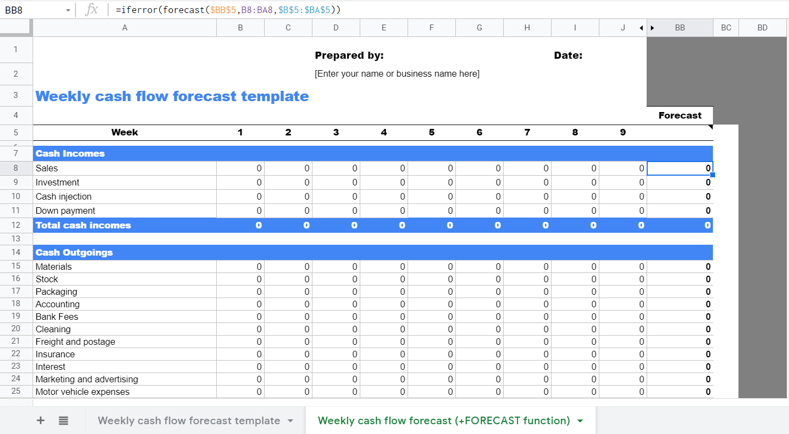
Task: Open the Name Box dropdown arrow
Action: tap(68, 10)
